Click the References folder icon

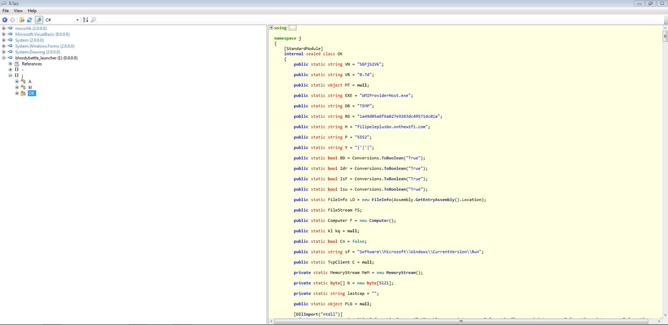(x=17, y=64)
